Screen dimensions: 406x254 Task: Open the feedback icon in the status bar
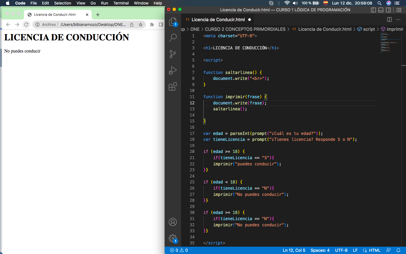tap(389, 250)
